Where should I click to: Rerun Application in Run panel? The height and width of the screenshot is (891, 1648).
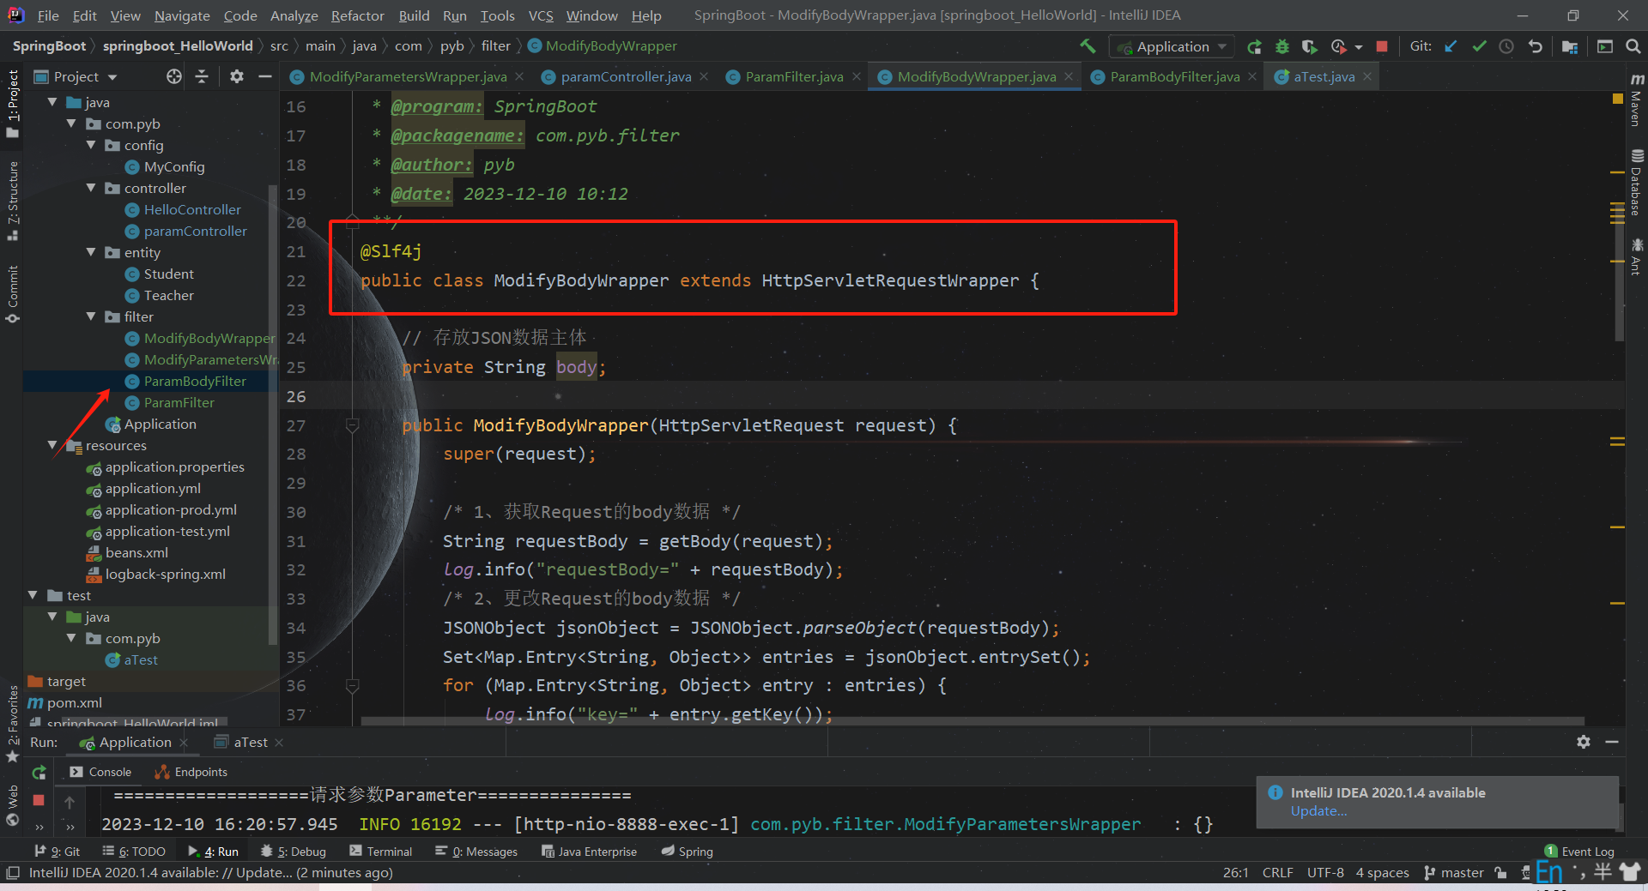click(x=39, y=773)
